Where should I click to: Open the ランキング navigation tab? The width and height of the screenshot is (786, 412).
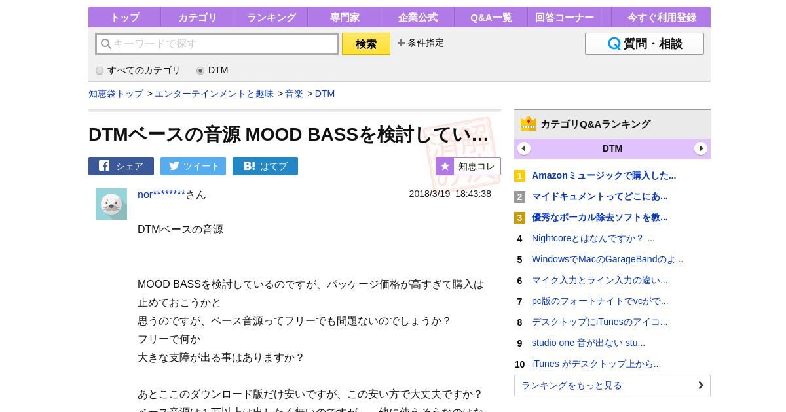coord(271,18)
